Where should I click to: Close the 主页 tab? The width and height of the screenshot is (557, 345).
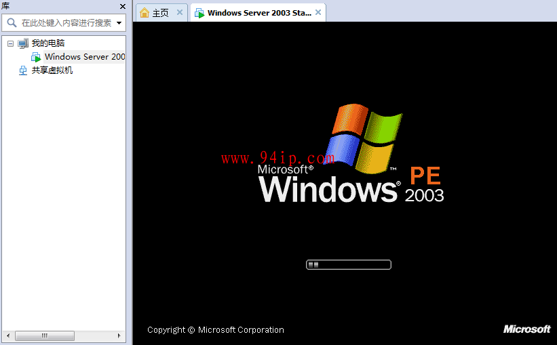click(180, 12)
